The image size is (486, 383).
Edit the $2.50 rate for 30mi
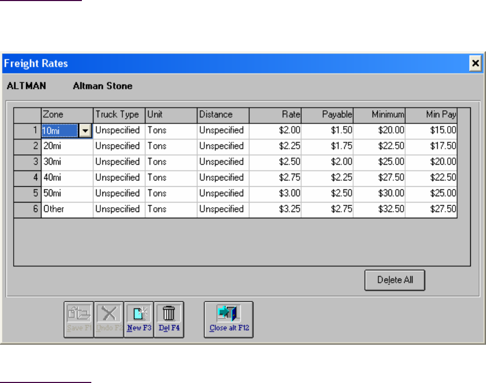point(275,162)
